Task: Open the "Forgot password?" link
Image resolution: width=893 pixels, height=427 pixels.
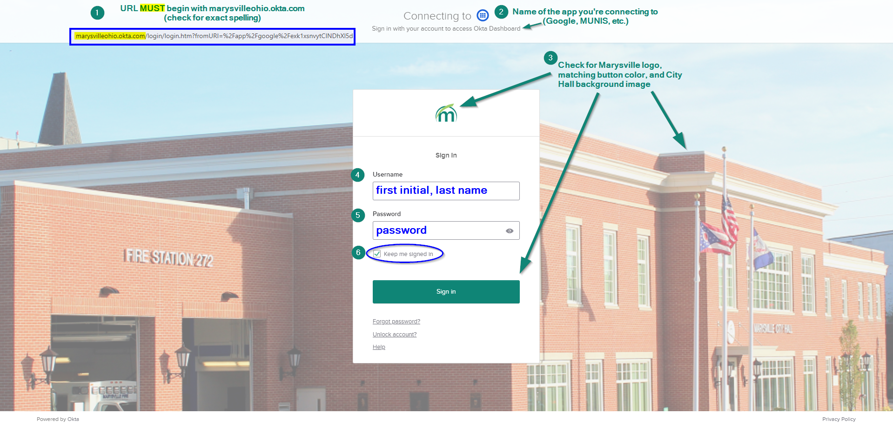Action: click(396, 322)
